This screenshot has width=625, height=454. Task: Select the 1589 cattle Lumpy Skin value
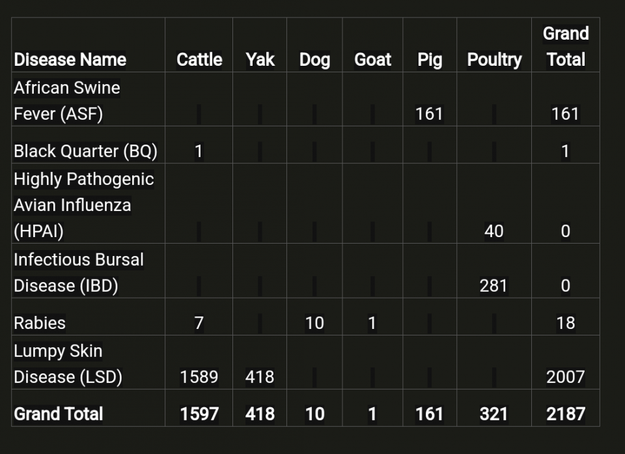click(x=199, y=377)
